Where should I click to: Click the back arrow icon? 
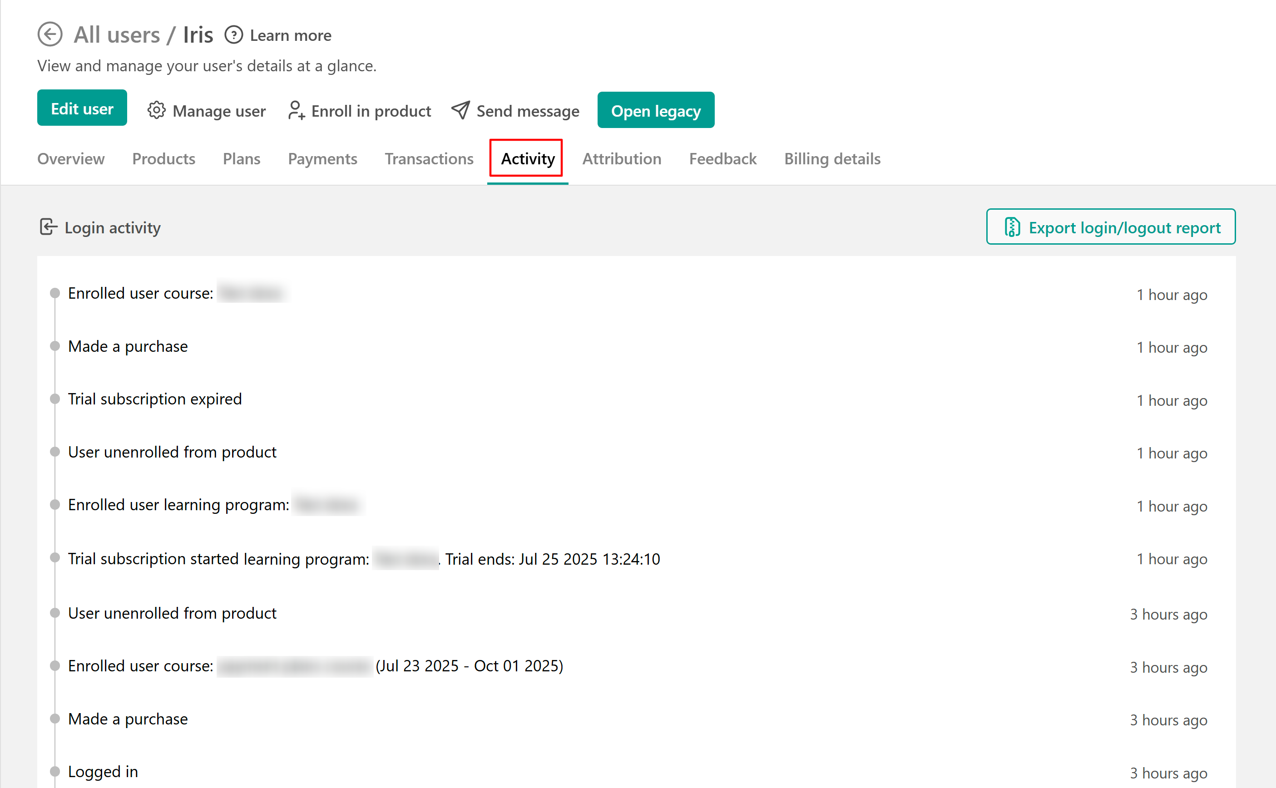[50, 35]
